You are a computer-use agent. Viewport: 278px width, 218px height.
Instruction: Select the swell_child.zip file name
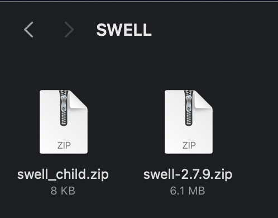63,174
